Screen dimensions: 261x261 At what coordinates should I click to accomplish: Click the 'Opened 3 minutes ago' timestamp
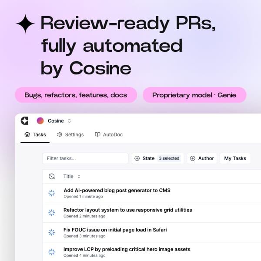click(84, 236)
